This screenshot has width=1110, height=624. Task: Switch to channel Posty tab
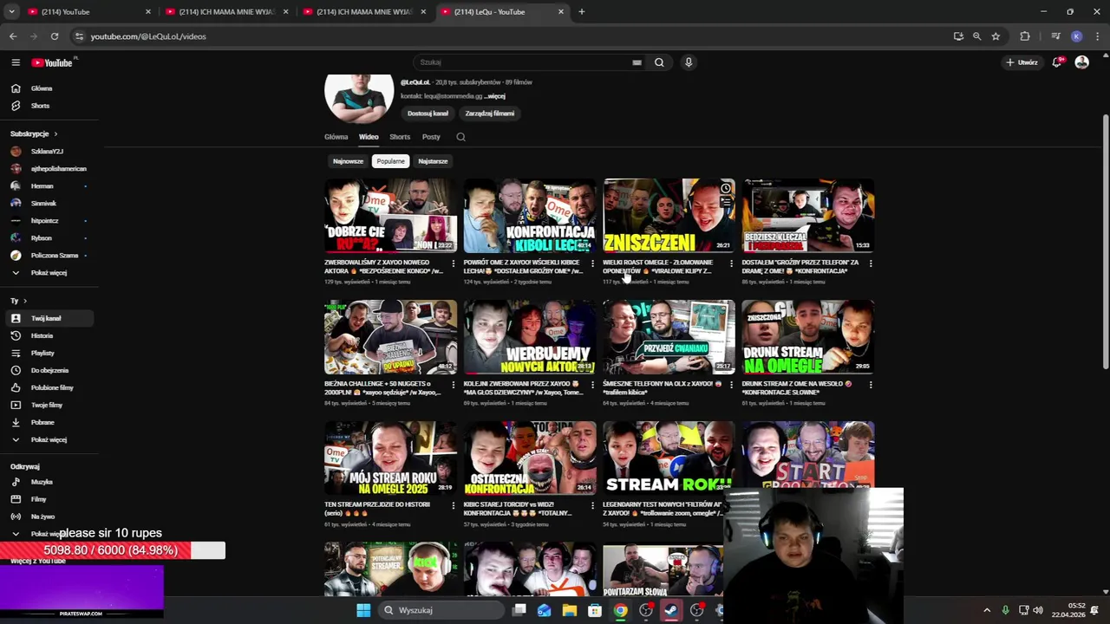[431, 137]
